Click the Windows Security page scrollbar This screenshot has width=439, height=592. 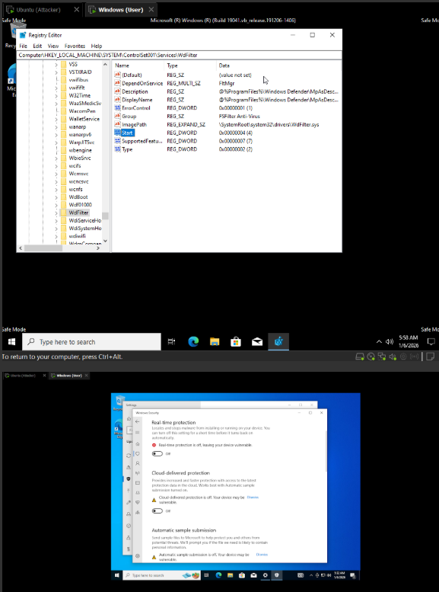click(x=326, y=451)
